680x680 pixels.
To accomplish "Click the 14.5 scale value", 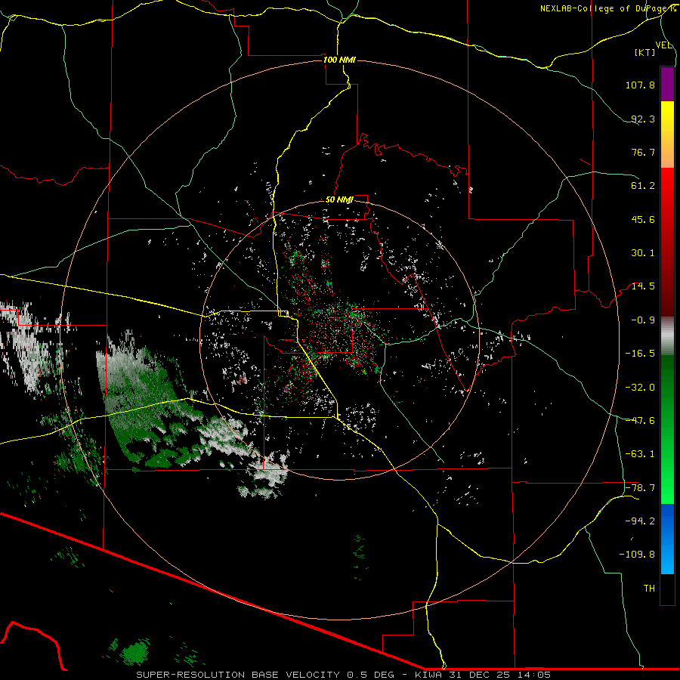I will click(643, 286).
